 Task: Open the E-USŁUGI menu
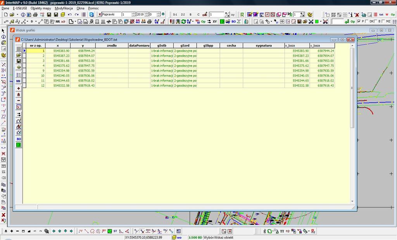(20, 8)
